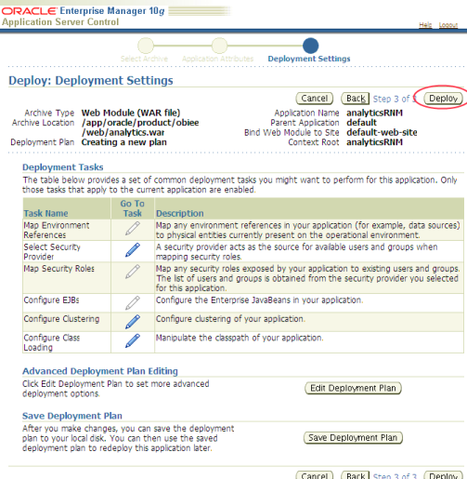The width and height of the screenshot is (467, 479).
Task: Click the Logout link
Action: (448, 25)
